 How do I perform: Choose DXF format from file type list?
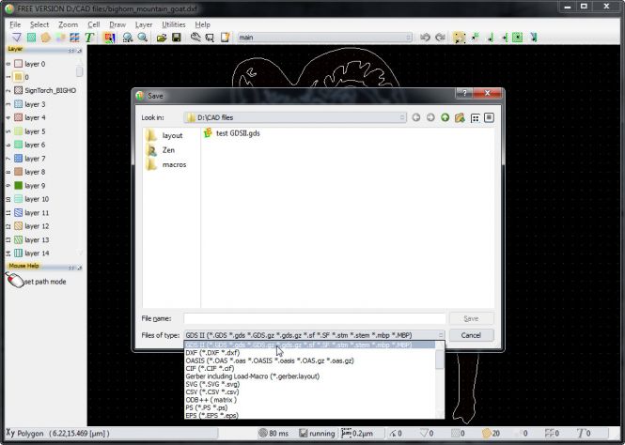click(x=212, y=353)
